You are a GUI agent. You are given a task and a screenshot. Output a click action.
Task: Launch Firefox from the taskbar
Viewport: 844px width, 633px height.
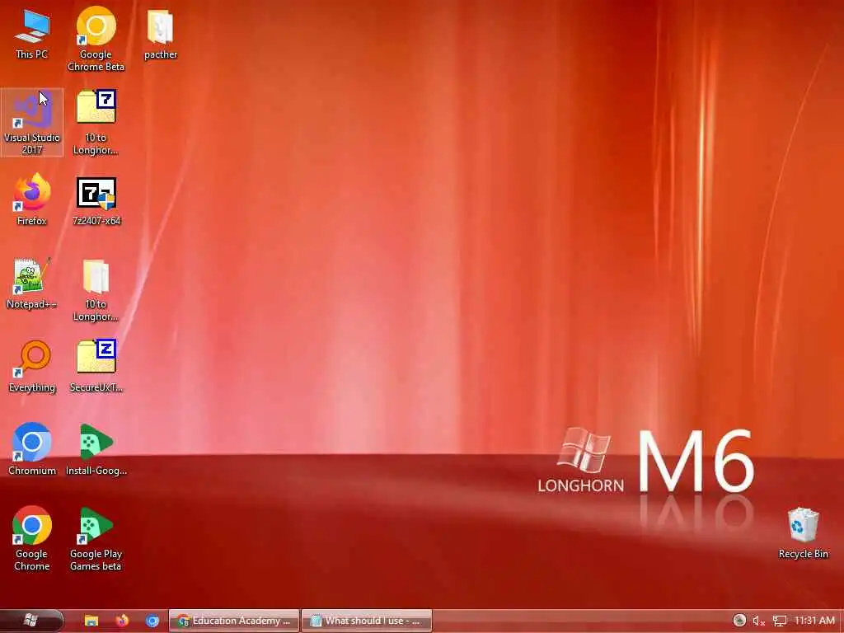pos(122,621)
